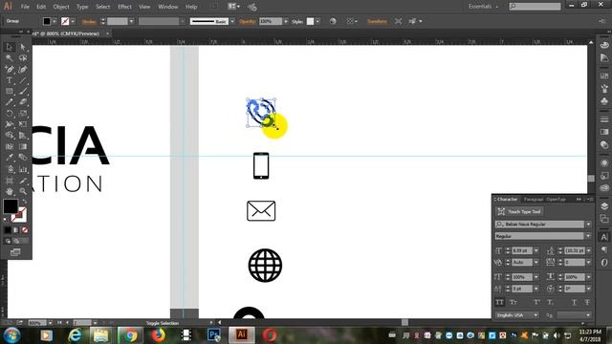
Task: Select the Artboard tool
Action: pyautogui.click(x=10, y=181)
